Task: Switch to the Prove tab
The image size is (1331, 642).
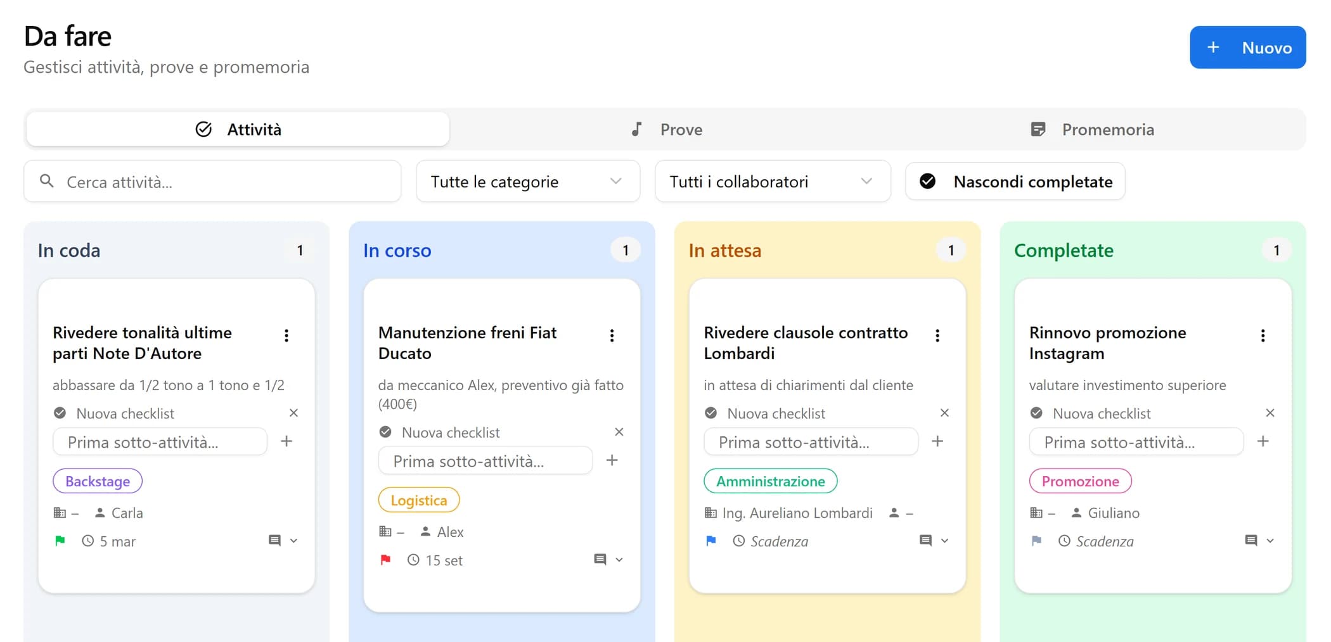Action: pyautogui.click(x=665, y=129)
